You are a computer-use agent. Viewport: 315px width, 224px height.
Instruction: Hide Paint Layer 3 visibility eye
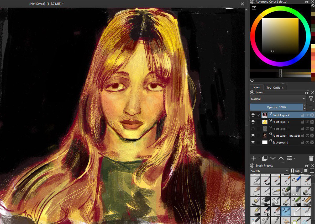(253, 122)
